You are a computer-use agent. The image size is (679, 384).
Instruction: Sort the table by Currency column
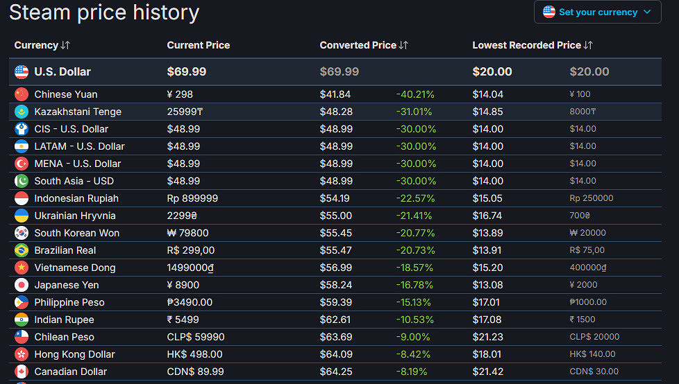(42, 45)
